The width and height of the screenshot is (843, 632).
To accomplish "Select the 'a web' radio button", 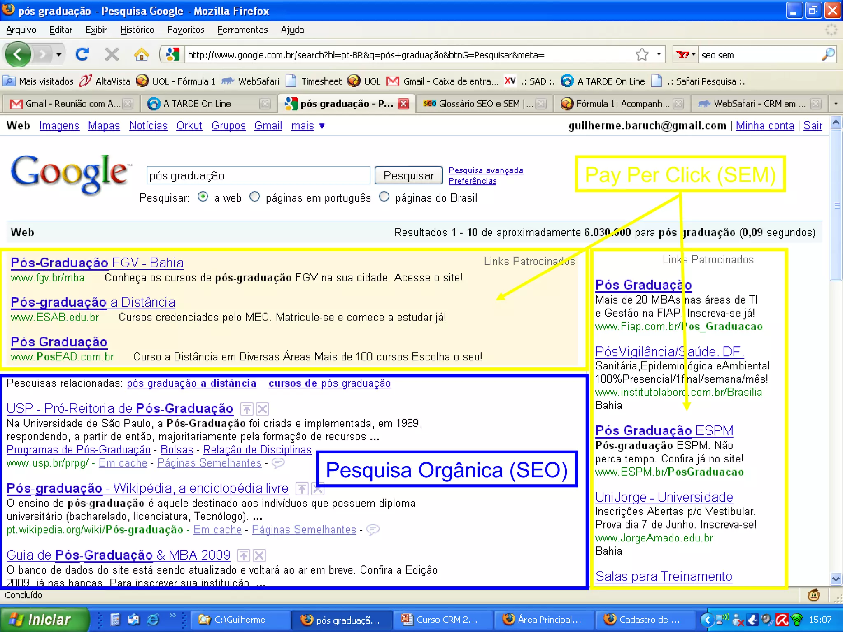I will [x=203, y=197].
